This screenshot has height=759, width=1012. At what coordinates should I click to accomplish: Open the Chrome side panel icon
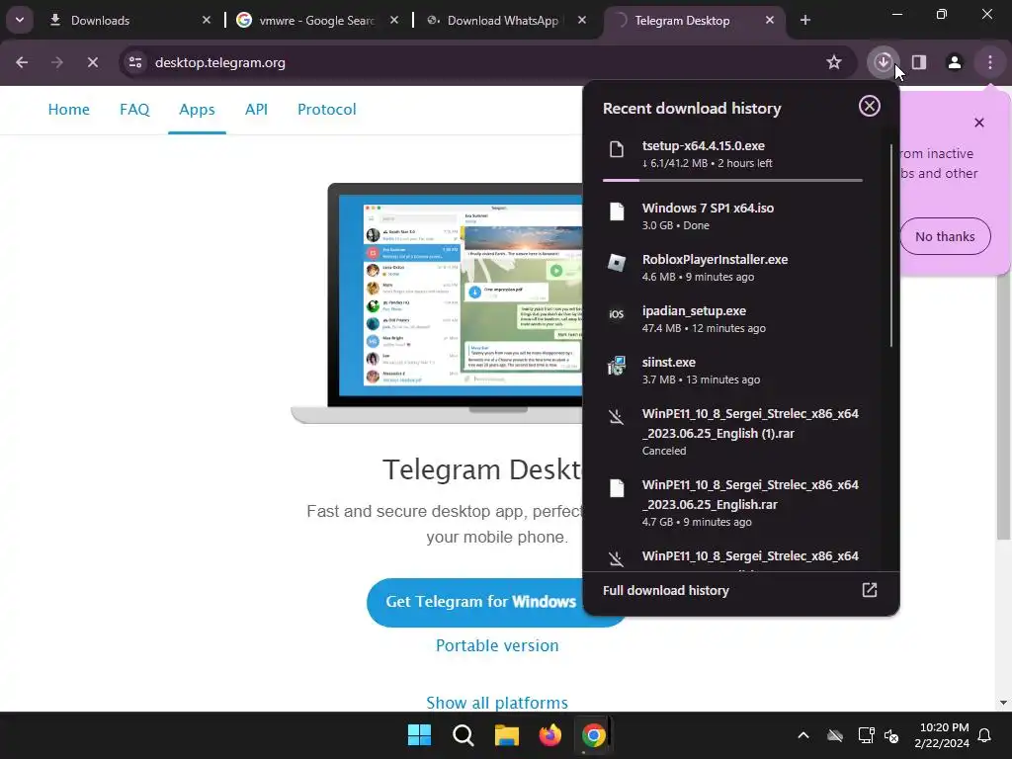point(918,62)
